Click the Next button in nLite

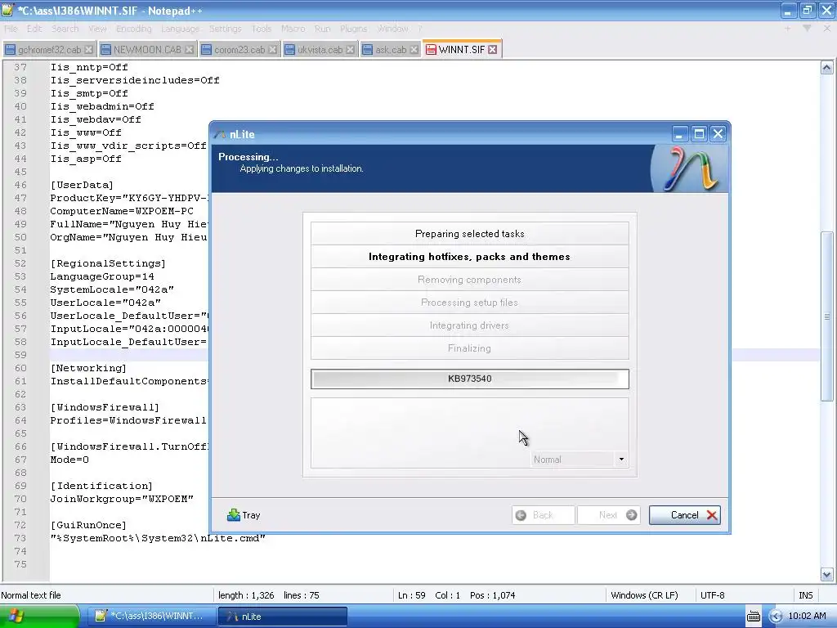coord(608,515)
